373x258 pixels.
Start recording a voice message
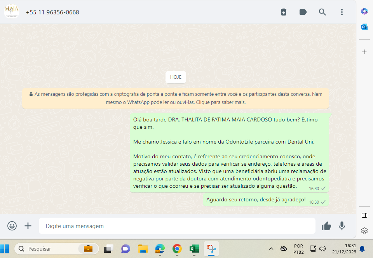(342, 226)
